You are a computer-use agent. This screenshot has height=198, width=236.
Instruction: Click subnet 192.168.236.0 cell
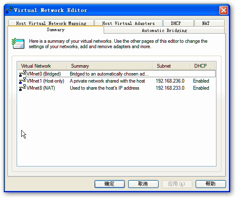pos(170,81)
